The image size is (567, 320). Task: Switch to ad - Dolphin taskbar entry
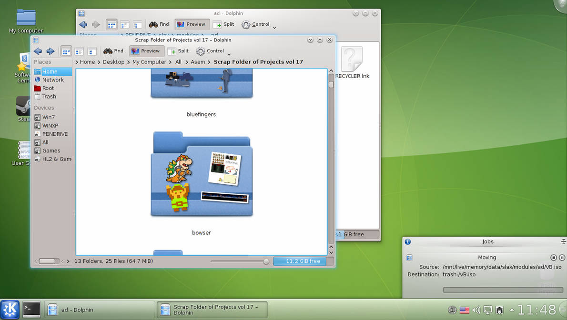(x=100, y=310)
